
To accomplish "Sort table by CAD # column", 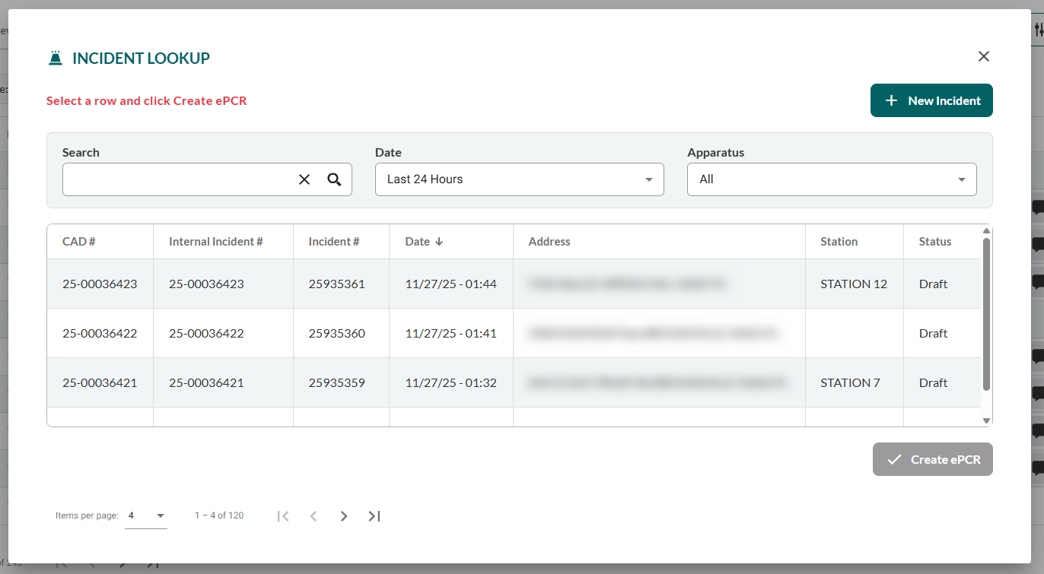I will [x=79, y=242].
